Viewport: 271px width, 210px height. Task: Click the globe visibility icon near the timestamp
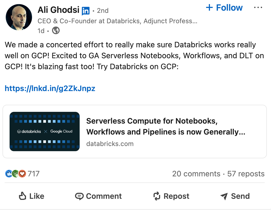coord(56,31)
